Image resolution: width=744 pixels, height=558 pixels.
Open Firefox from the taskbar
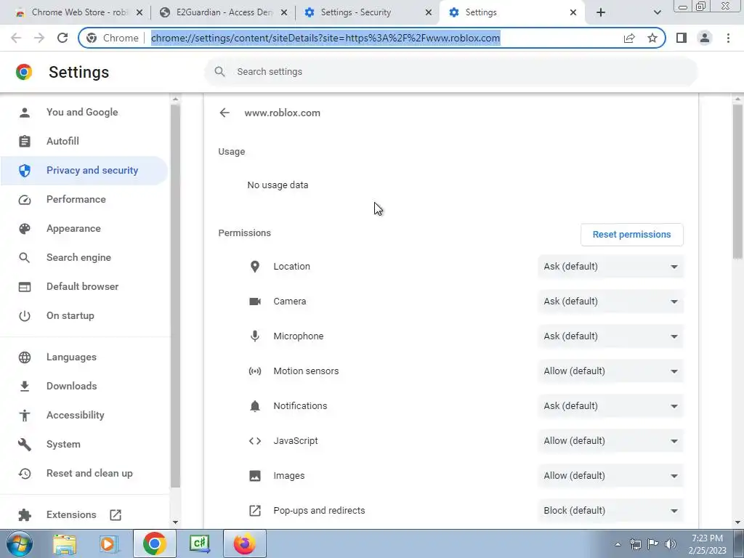tap(244, 543)
